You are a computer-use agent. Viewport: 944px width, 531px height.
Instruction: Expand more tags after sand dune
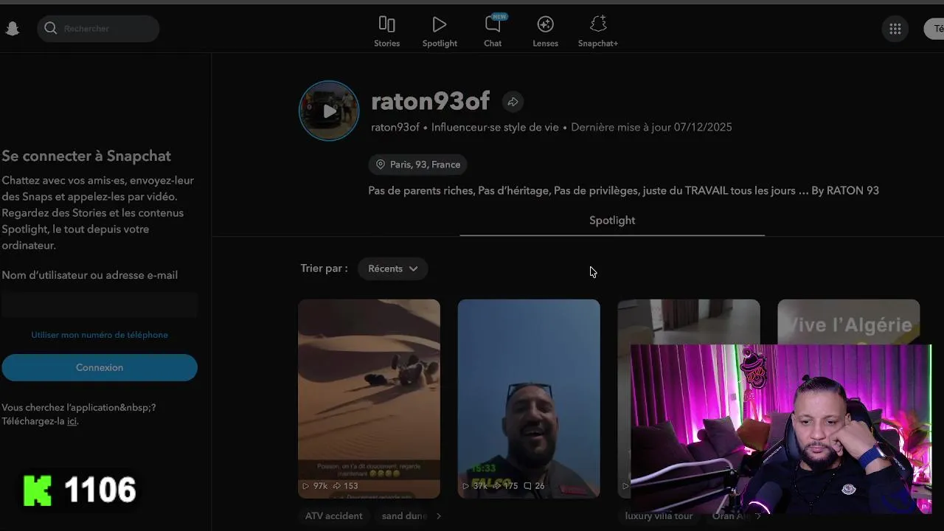point(438,516)
